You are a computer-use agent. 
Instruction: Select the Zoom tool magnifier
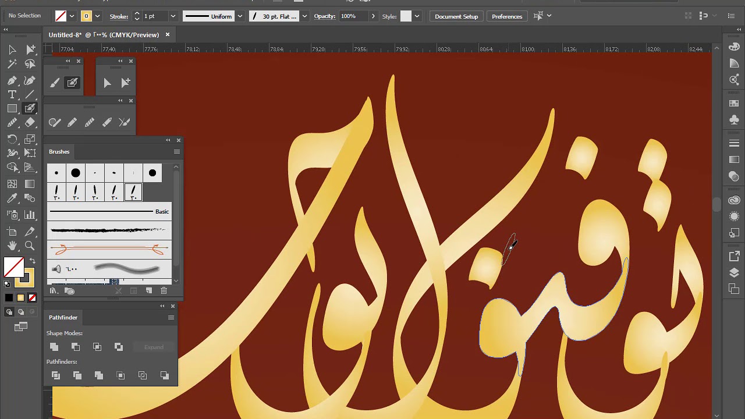pyautogui.click(x=30, y=246)
